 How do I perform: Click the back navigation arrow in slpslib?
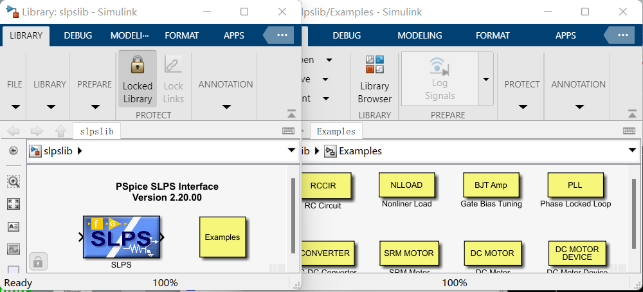point(14,131)
